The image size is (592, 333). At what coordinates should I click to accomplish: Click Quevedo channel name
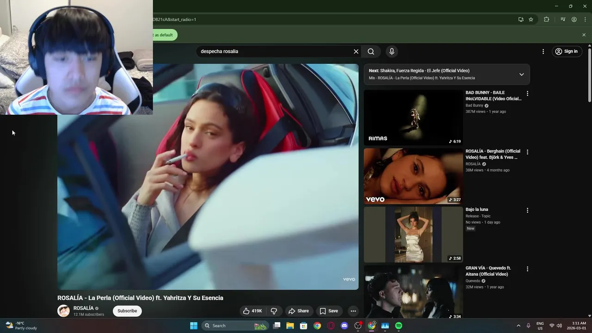473,281
